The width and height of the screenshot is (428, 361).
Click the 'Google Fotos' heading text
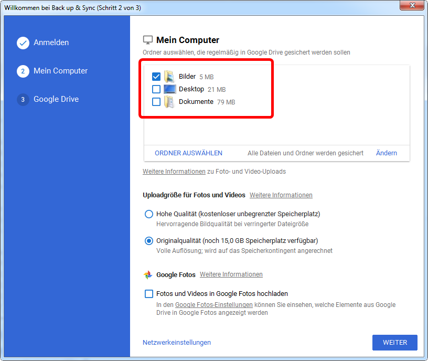pyautogui.click(x=176, y=275)
